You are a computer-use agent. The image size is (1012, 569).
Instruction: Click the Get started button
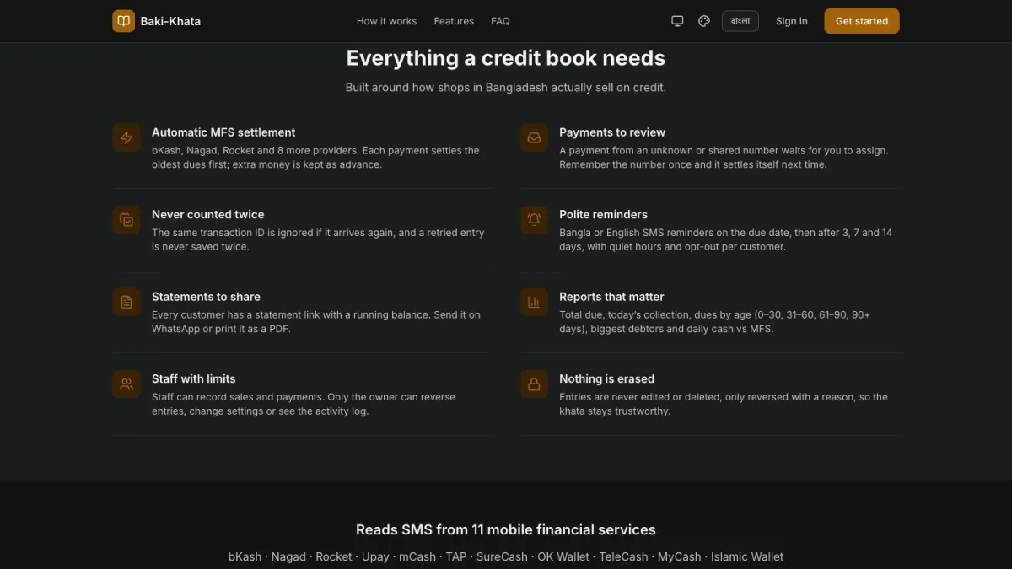click(x=862, y=21)
